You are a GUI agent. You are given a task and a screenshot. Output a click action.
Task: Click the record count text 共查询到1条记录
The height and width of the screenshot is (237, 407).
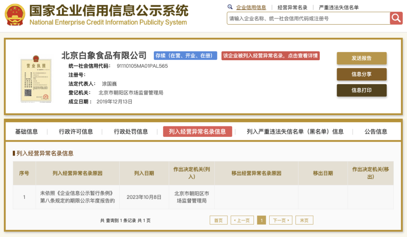(x=118, y=220)
